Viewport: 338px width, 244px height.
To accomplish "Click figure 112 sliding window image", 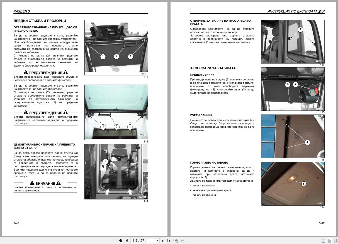I will coord(116,112).
